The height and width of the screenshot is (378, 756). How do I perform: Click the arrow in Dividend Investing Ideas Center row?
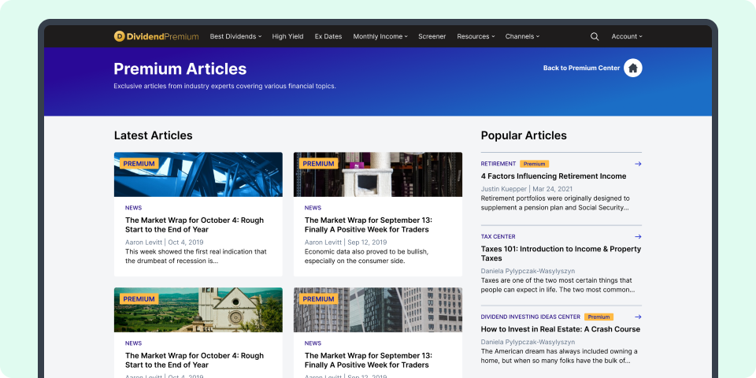coord(638,317)
